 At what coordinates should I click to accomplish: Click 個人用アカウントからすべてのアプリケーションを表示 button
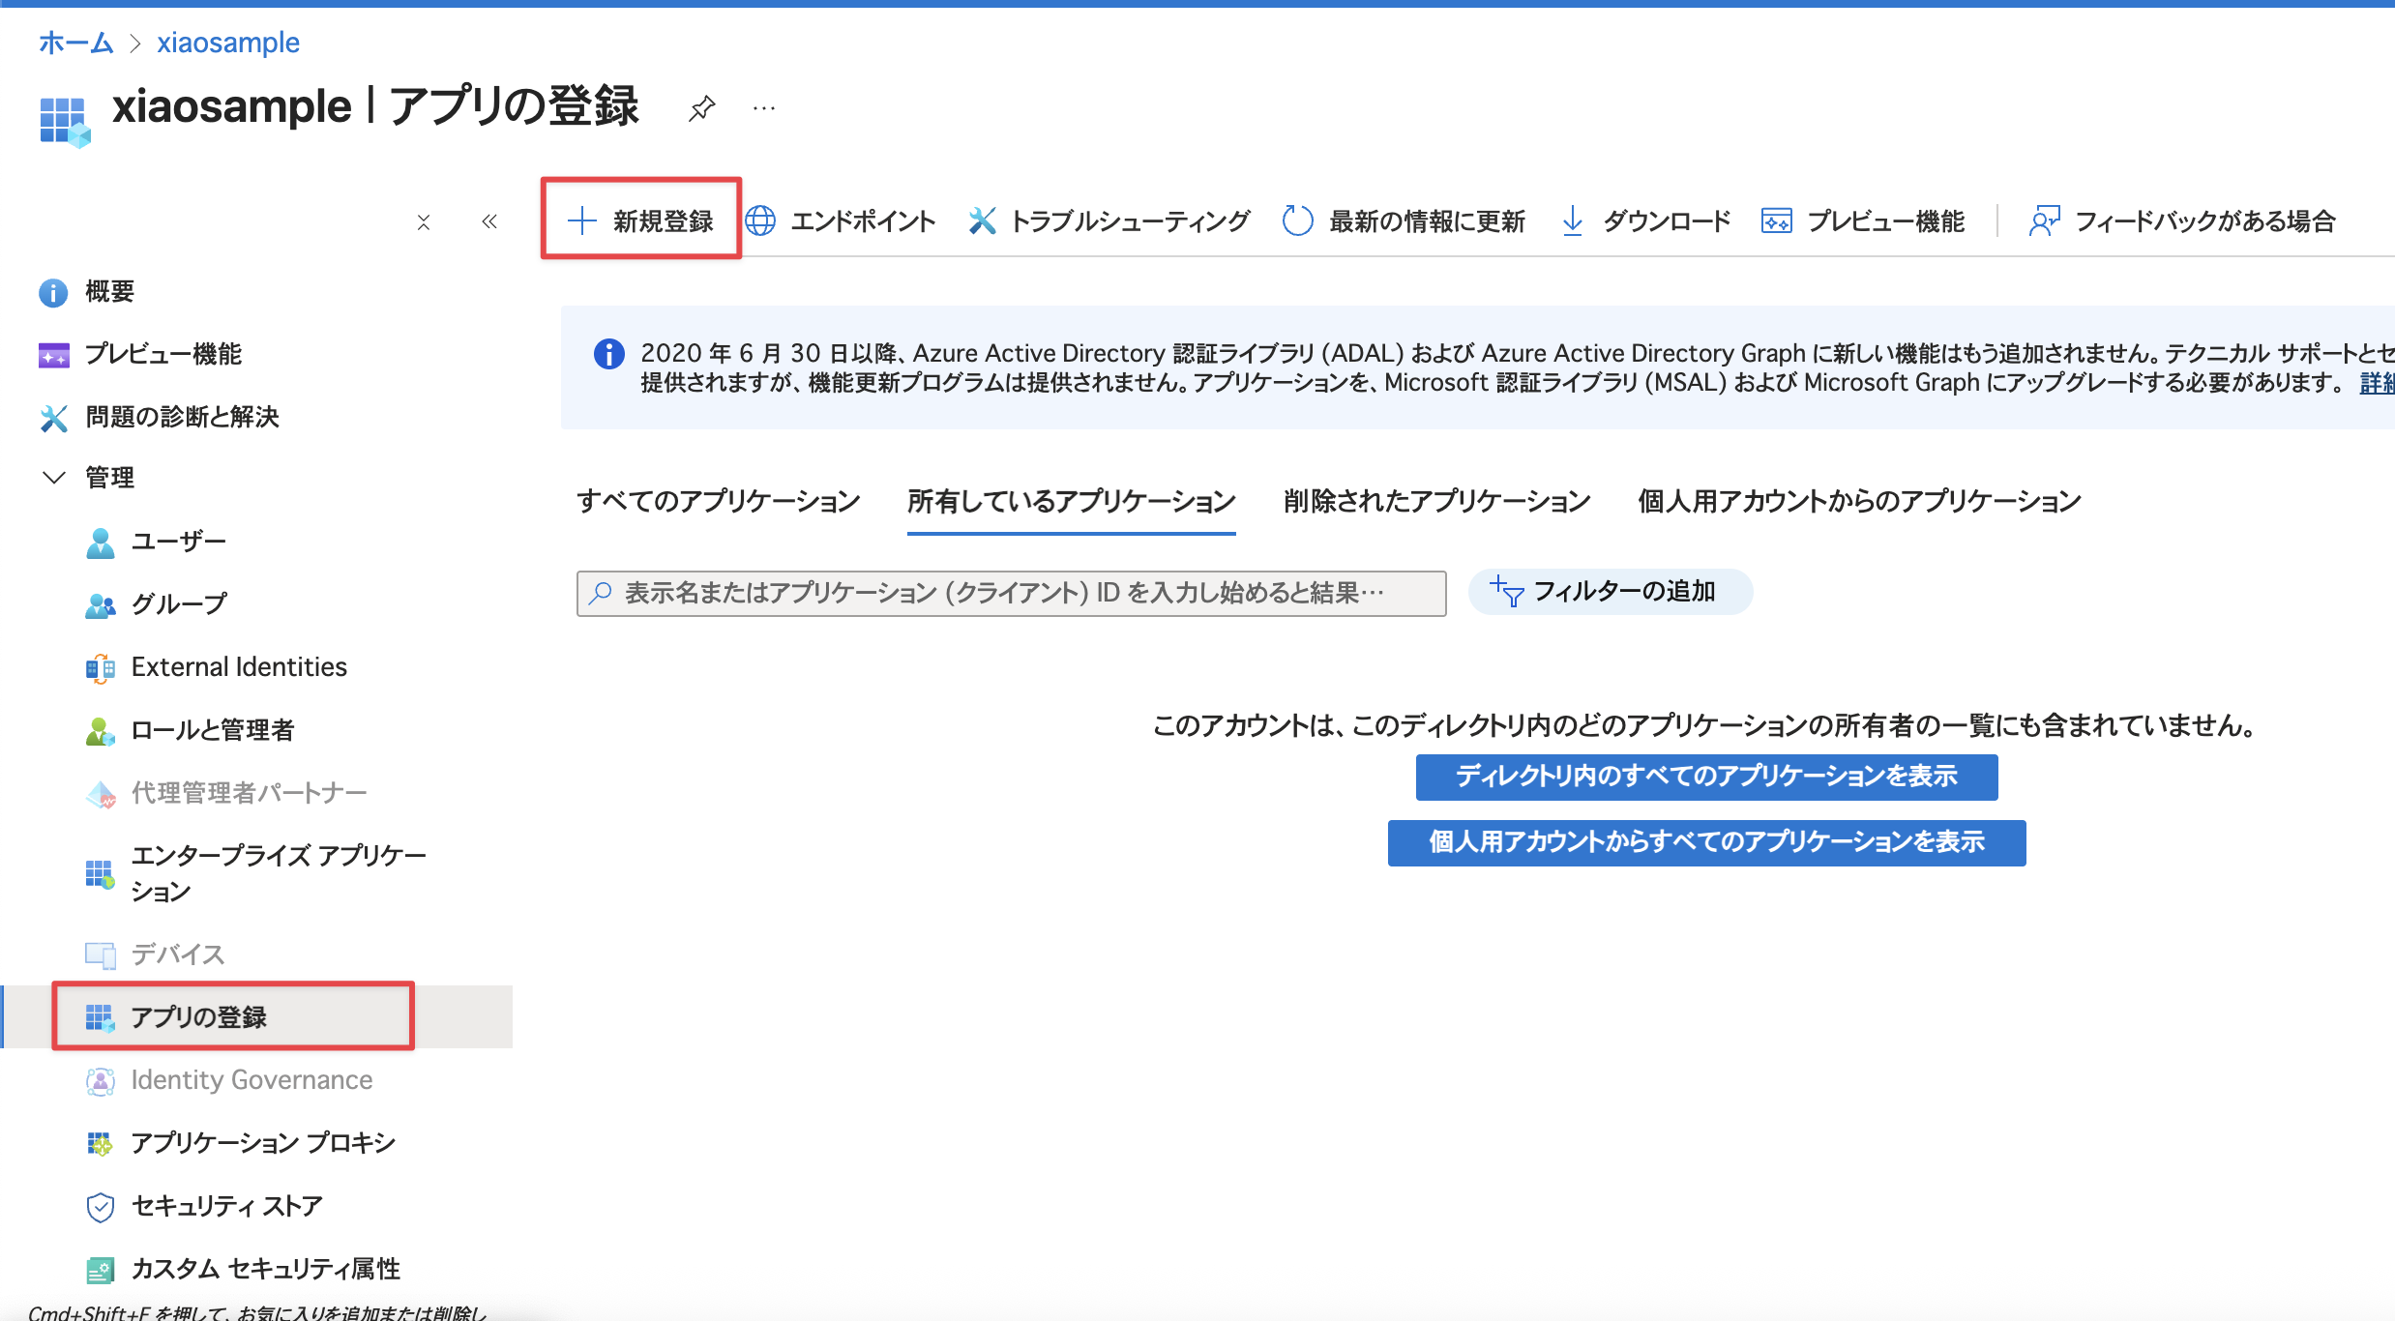[x=1706, y=842]
